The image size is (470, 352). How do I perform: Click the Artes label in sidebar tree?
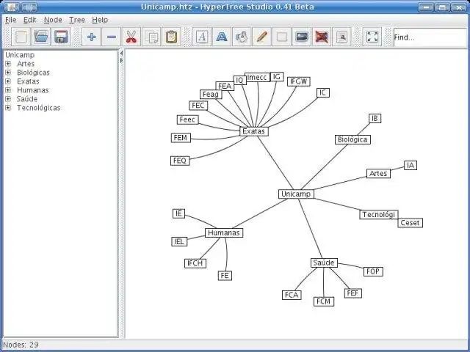(26, 64)
